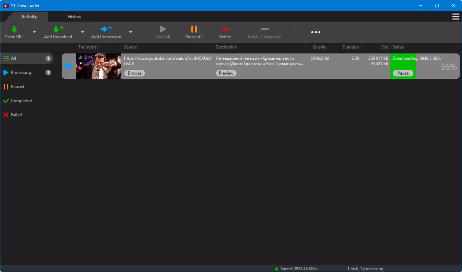The image size is (462, 272).
Task: Select the Activity tab
Action: (x=29, y=17)
